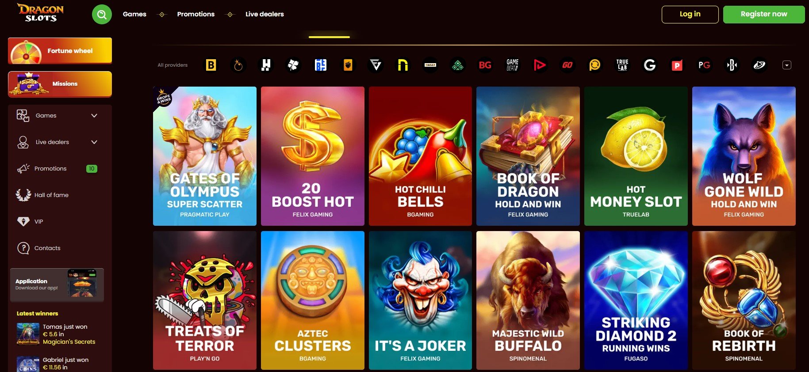Click the Log in button

[x=690, y=14]
